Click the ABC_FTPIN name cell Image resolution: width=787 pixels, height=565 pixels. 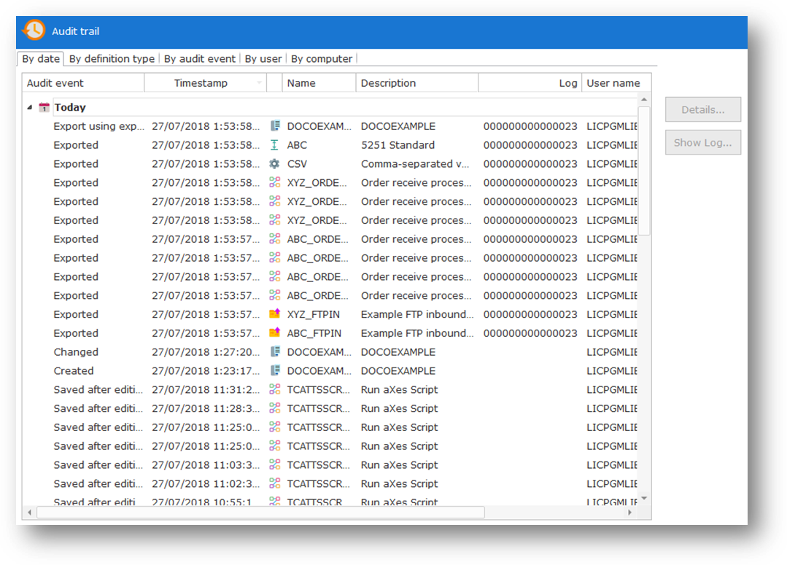[x=314, y=333]
